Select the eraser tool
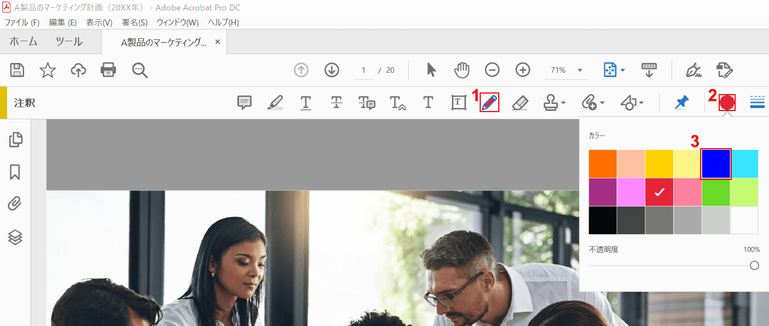769x326 pixels. tap(520, 102)
